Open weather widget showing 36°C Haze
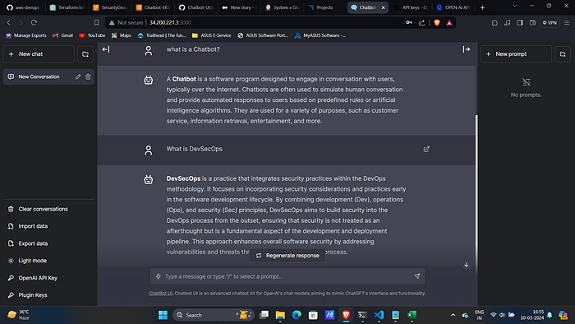 click(18, 315)
